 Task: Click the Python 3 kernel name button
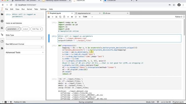179,17
